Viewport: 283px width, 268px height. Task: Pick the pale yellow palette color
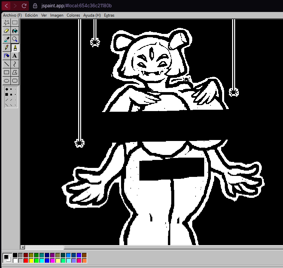58,261
